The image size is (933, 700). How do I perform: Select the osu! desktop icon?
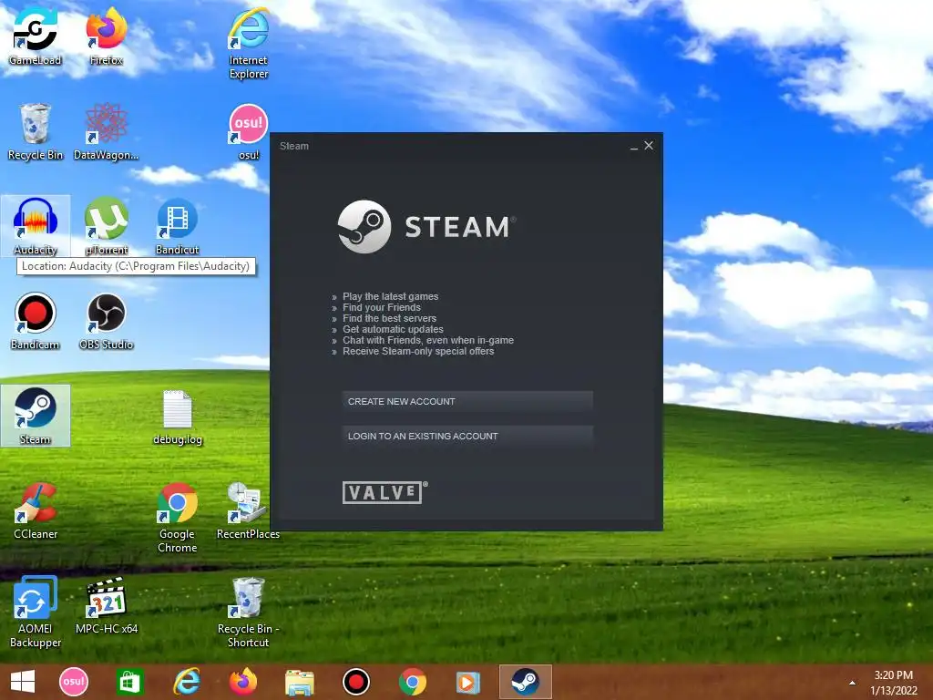click(x=249, y=131)
